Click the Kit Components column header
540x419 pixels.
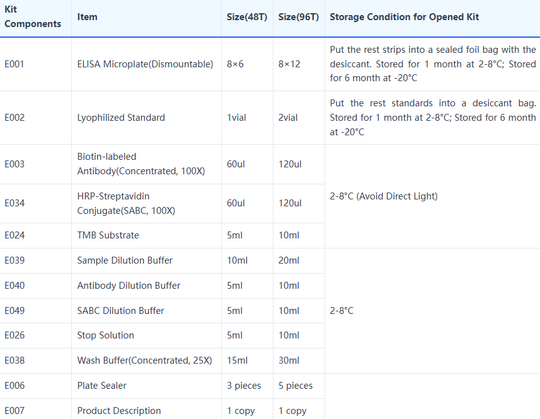[33, 17]
